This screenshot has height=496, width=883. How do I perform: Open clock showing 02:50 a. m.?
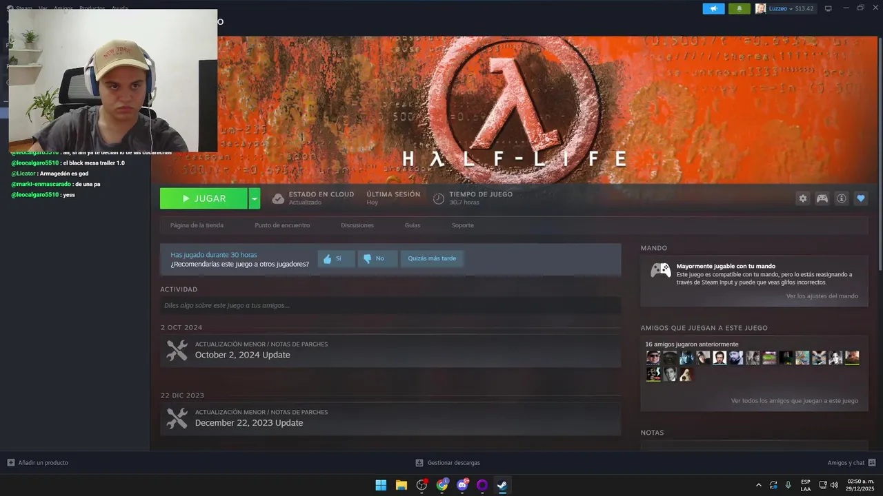coord(860,485)
